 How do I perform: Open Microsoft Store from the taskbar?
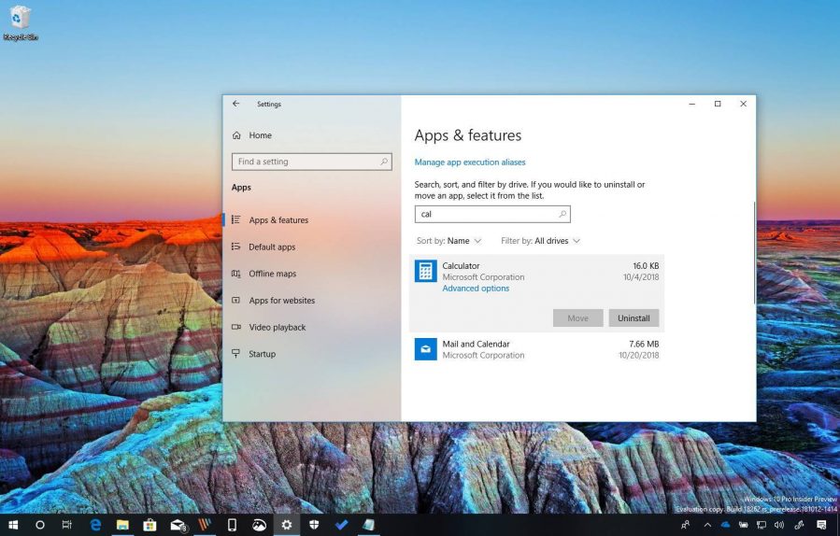[x=149, y=525]
